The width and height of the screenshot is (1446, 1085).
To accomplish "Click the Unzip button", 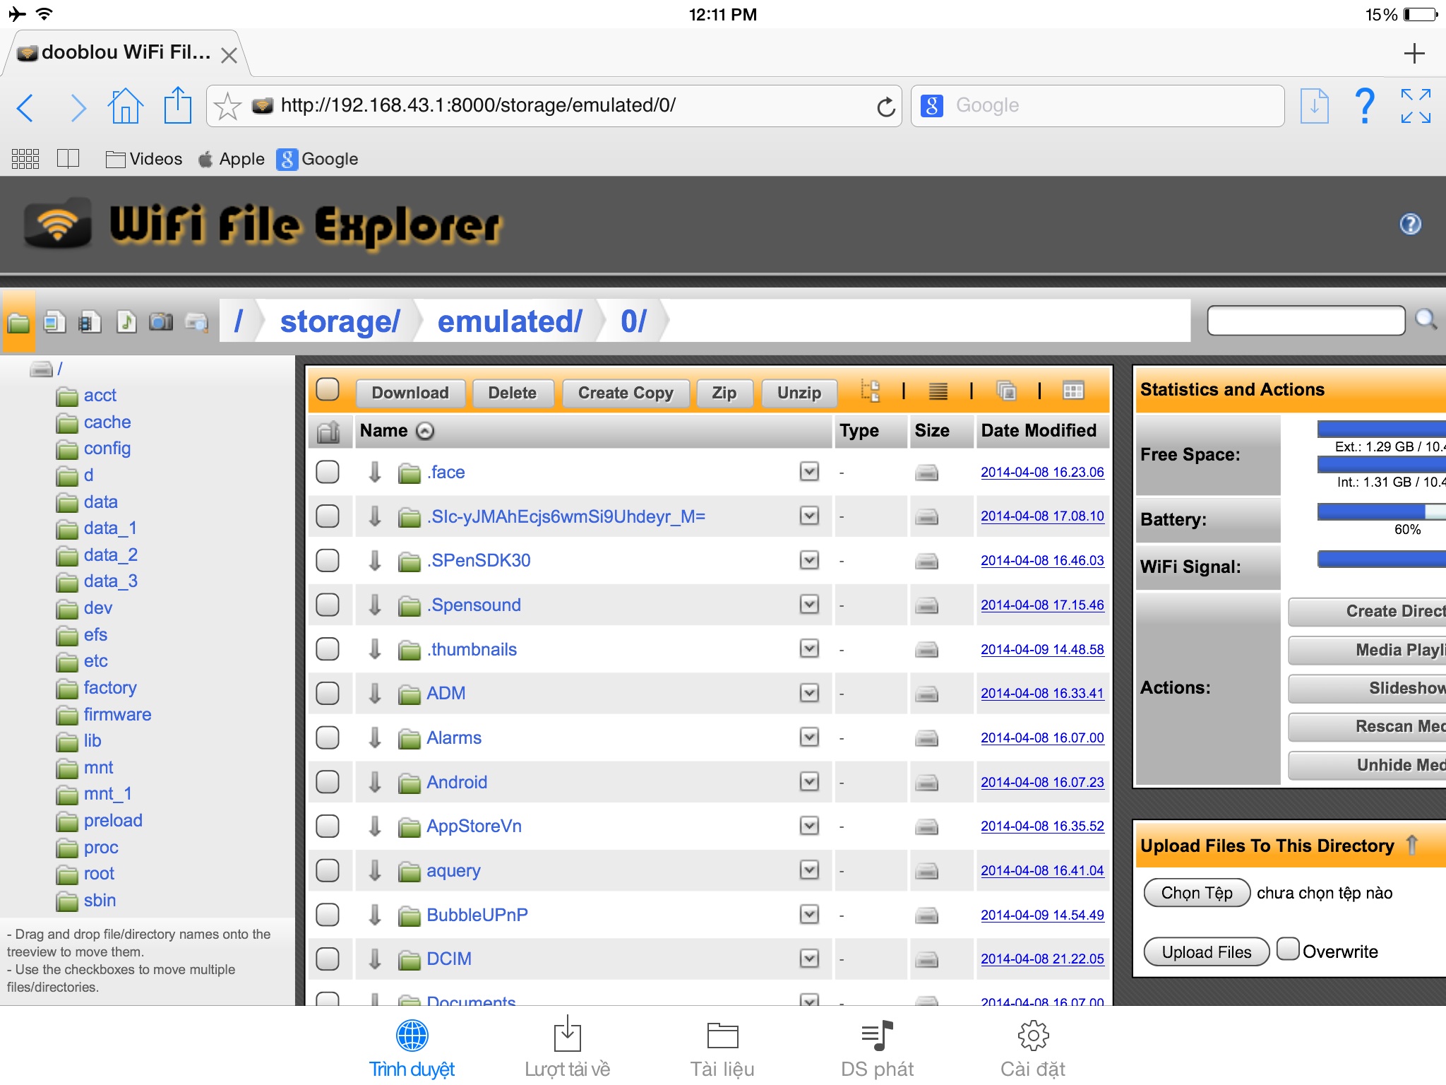I will point(799,393).
